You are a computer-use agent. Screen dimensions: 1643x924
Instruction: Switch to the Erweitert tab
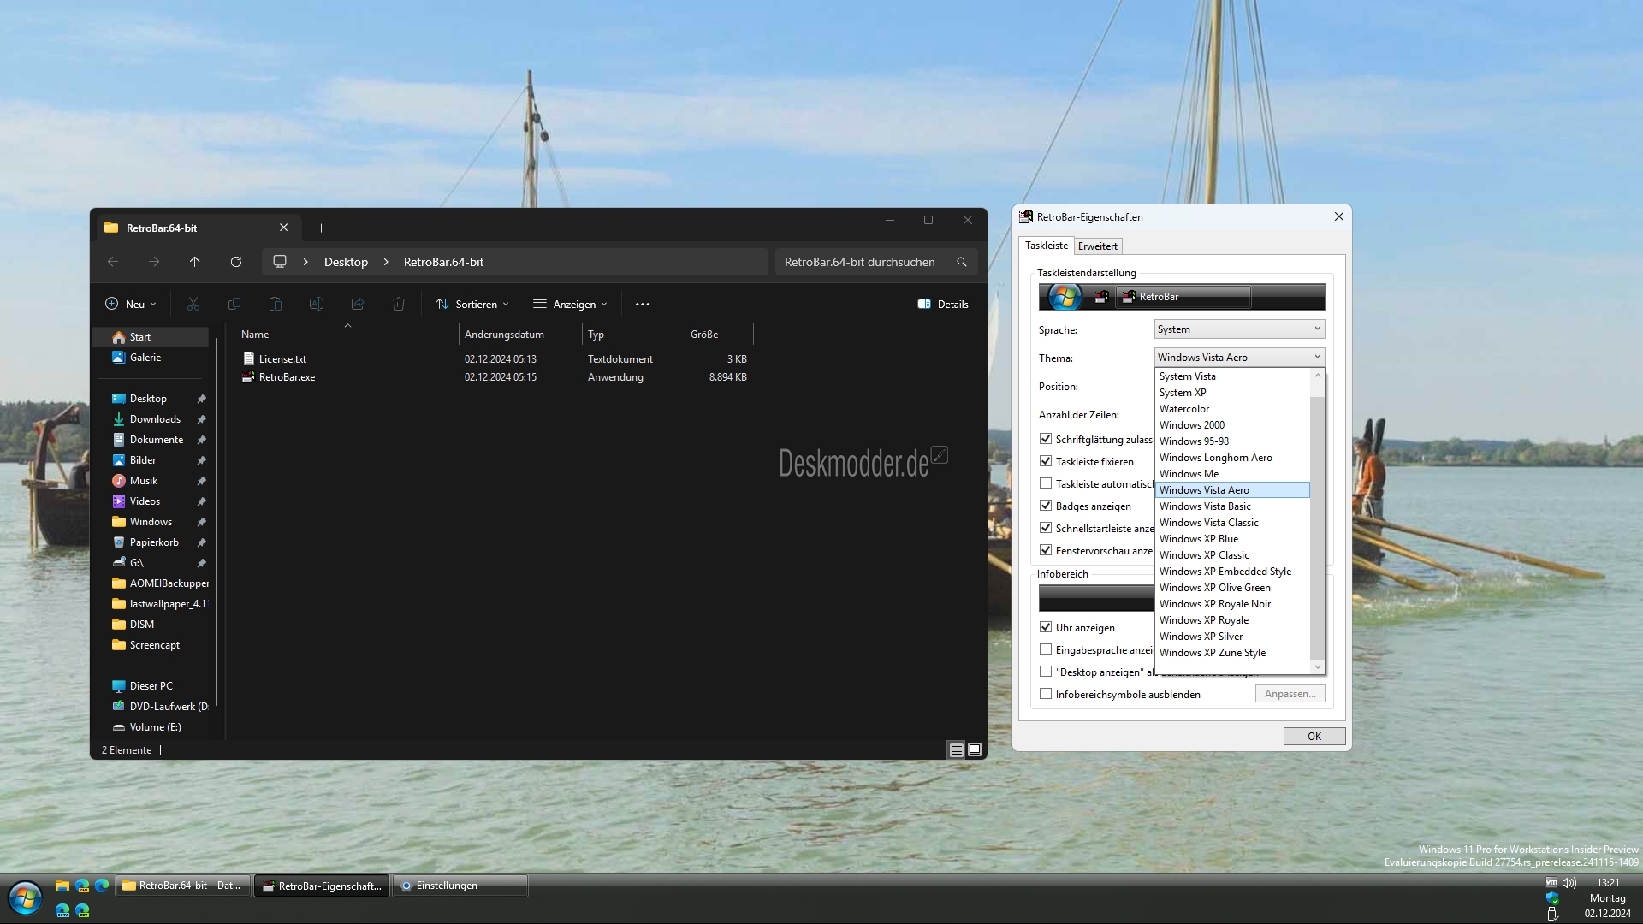(1098, 246)
